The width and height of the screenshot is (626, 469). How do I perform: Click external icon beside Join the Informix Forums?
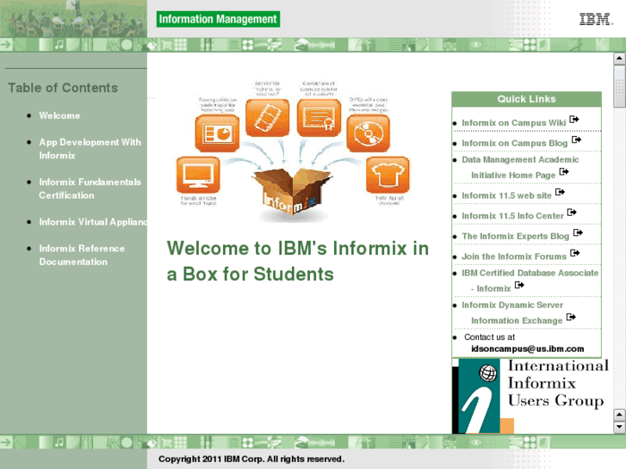[575, 253]
